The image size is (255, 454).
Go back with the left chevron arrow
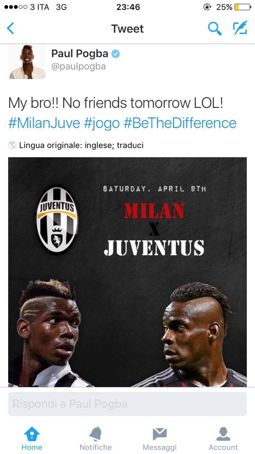pos(11,28)
